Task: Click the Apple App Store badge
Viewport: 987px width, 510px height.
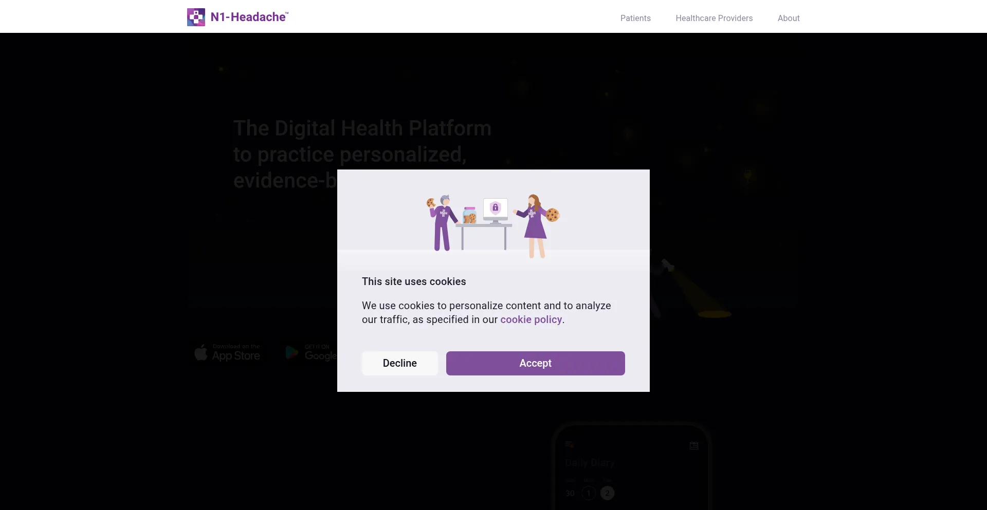Action: (227, 353)
